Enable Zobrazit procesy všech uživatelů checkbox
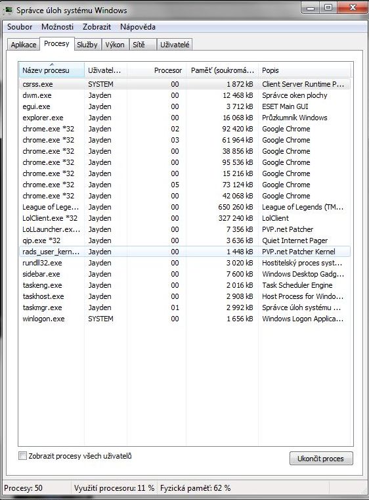The image size is (369, 500). (22, 456)
